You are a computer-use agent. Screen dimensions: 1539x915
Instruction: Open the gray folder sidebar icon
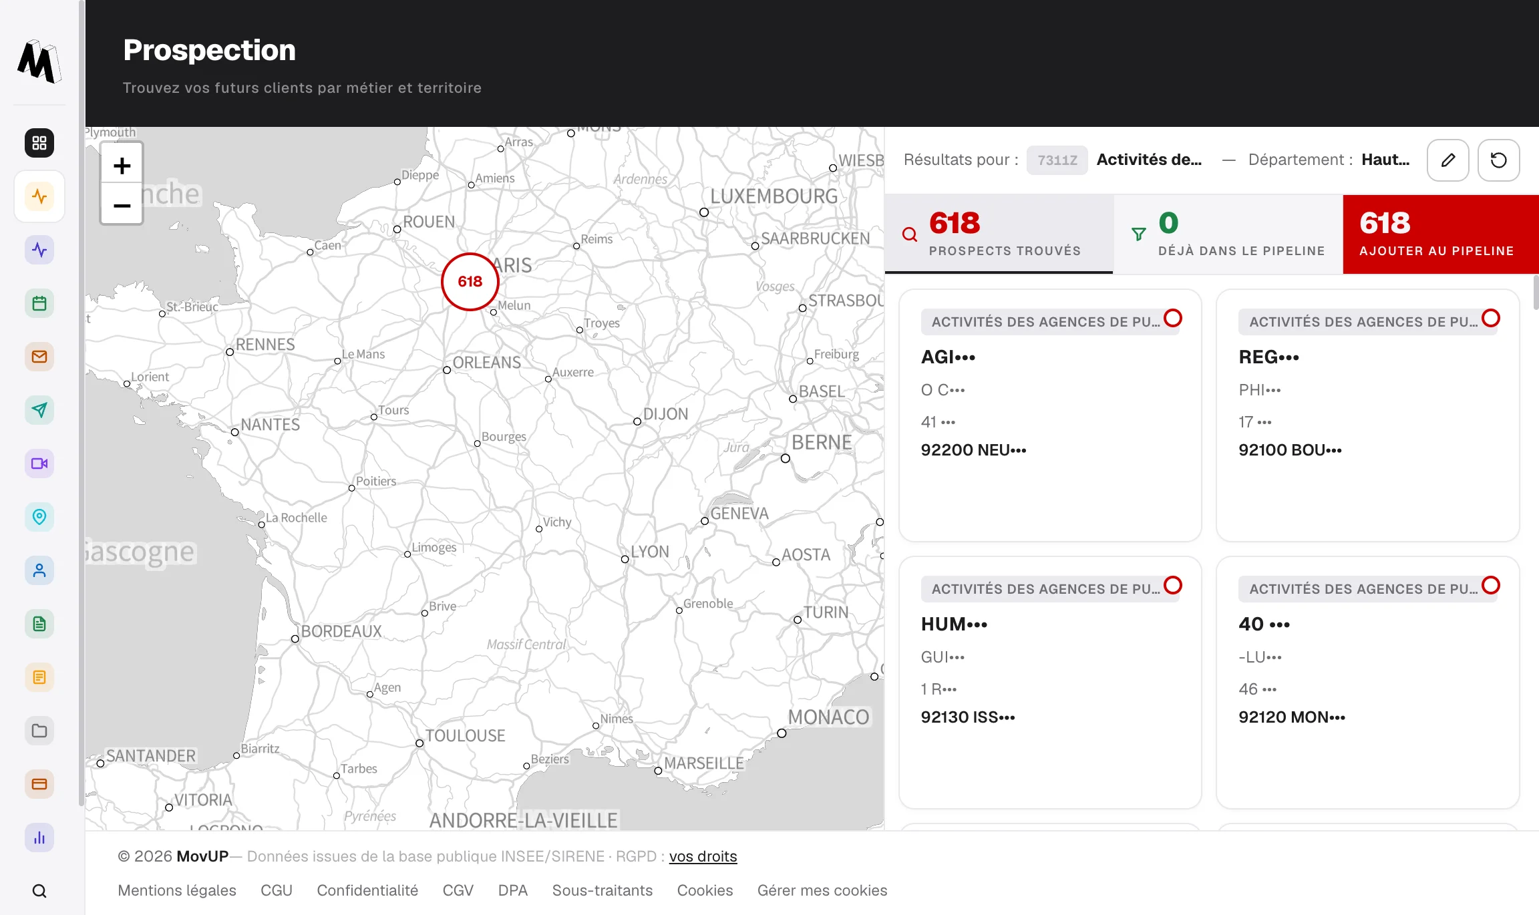pyautogui.click(x=39, y=731)
